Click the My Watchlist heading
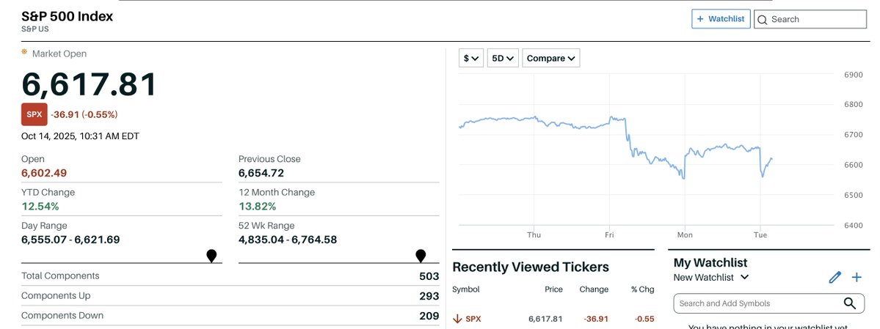 (x=710, y=262)
